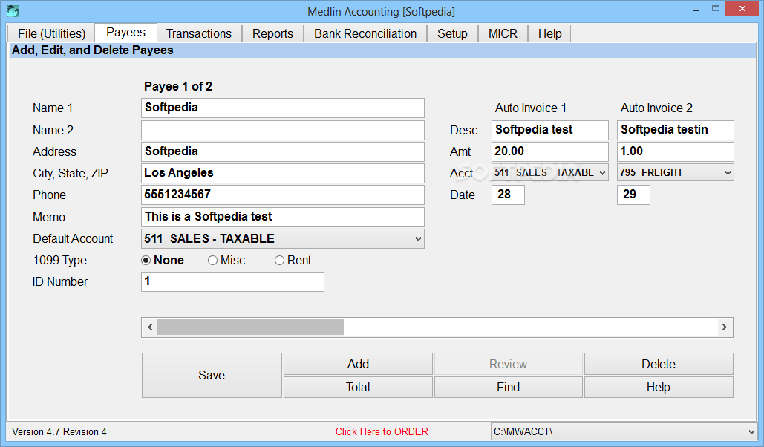Click Auto Invoice 1 Date field 28
764x447 pixels.
(x=508, y=195)
